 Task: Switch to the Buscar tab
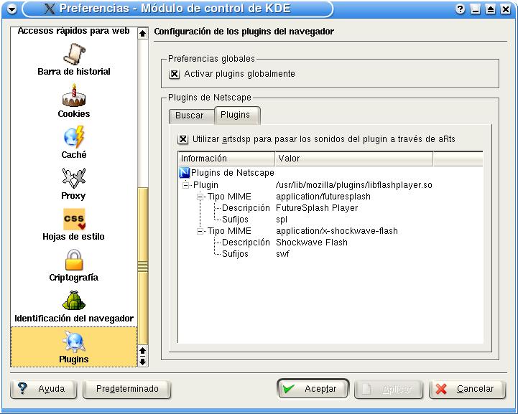pyautogui.click(x=190, y=116)
